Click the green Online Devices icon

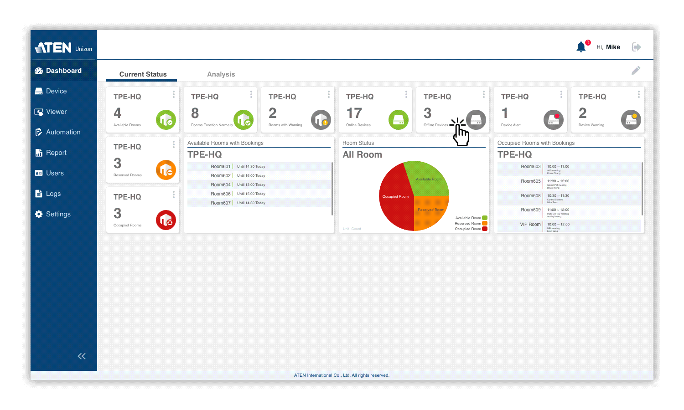click(x=399, y=120)
